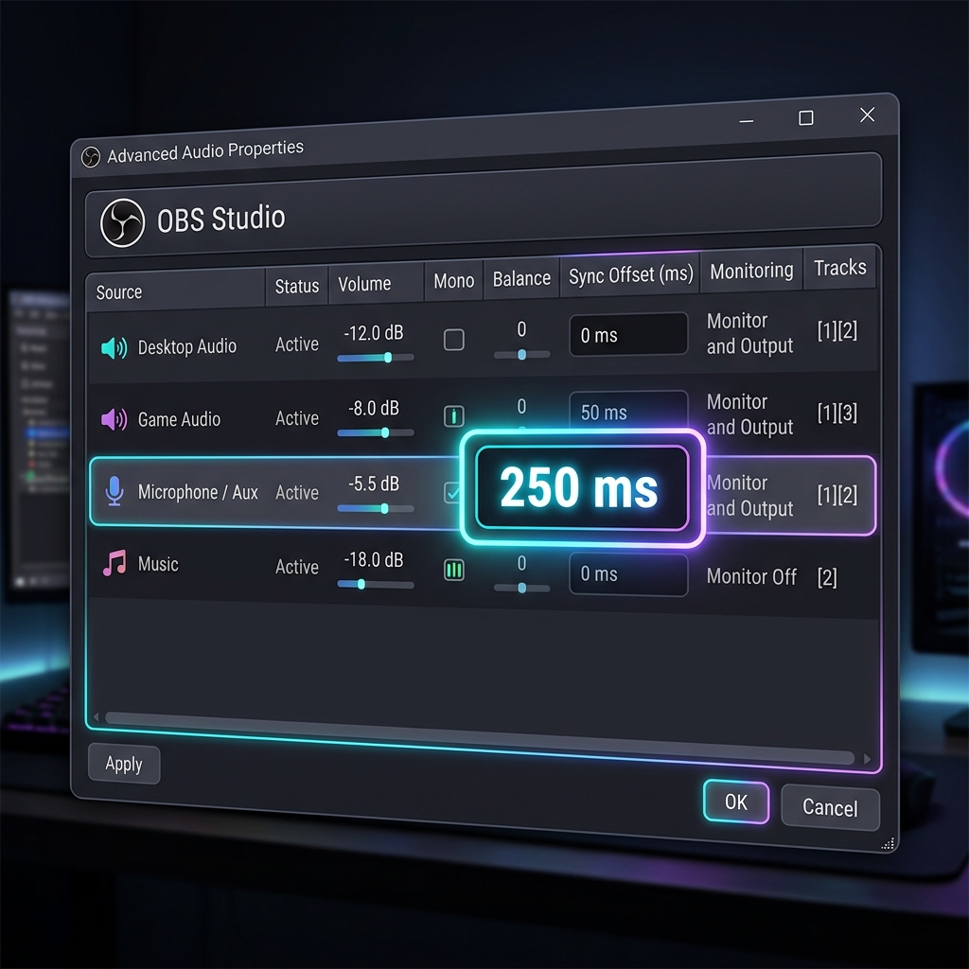
Task: Minimize the Advanced Audio Properties window
Action: (x=747, y=121)
